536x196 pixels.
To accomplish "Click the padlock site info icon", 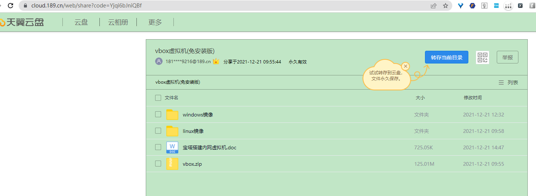I will (25, 6).
